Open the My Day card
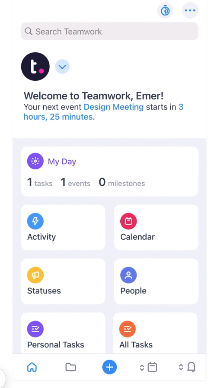The image size is (214, 388). point(109,172)
